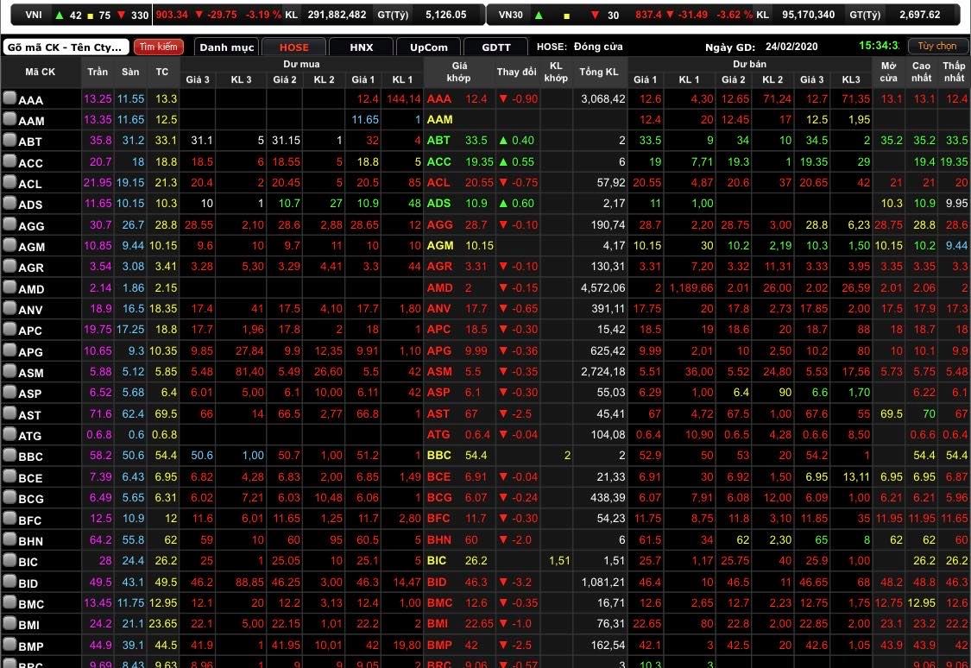971x668 pixels.
Task: Click the Tổng KL column header
Action: pos(599,72)
